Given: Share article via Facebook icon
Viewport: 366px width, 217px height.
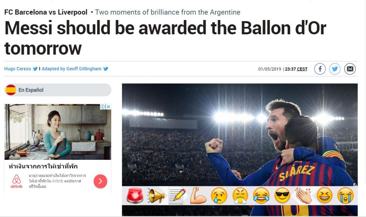Looking at the screenshot, I should 320,69.
